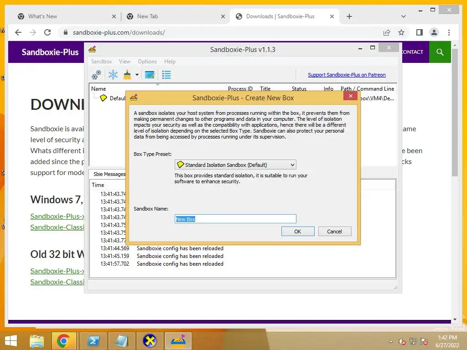Open the Chrome three-dot menu

tap(449, 32)
